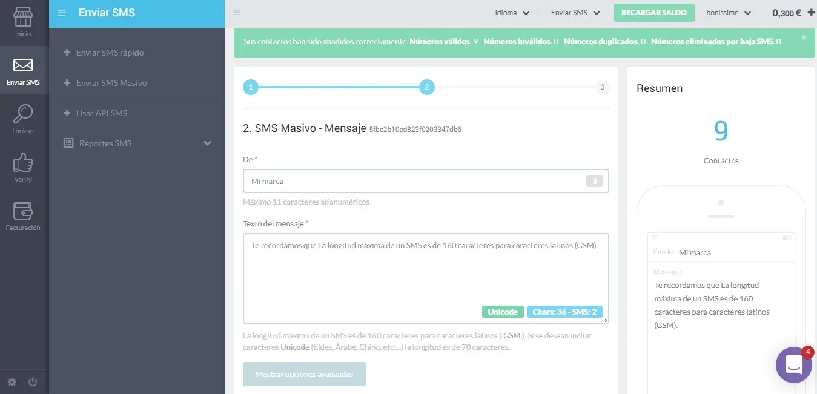Click the power logout icon
The height and width of the screenshot is (394, 817).
tap(33, 382)
